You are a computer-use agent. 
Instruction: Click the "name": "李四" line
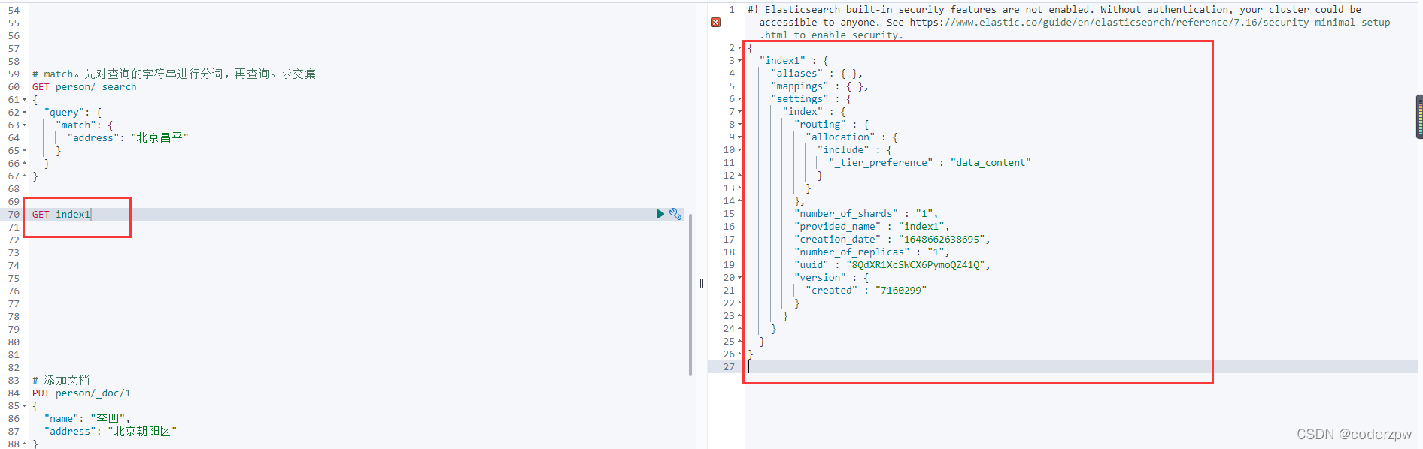tap(87, 419)
